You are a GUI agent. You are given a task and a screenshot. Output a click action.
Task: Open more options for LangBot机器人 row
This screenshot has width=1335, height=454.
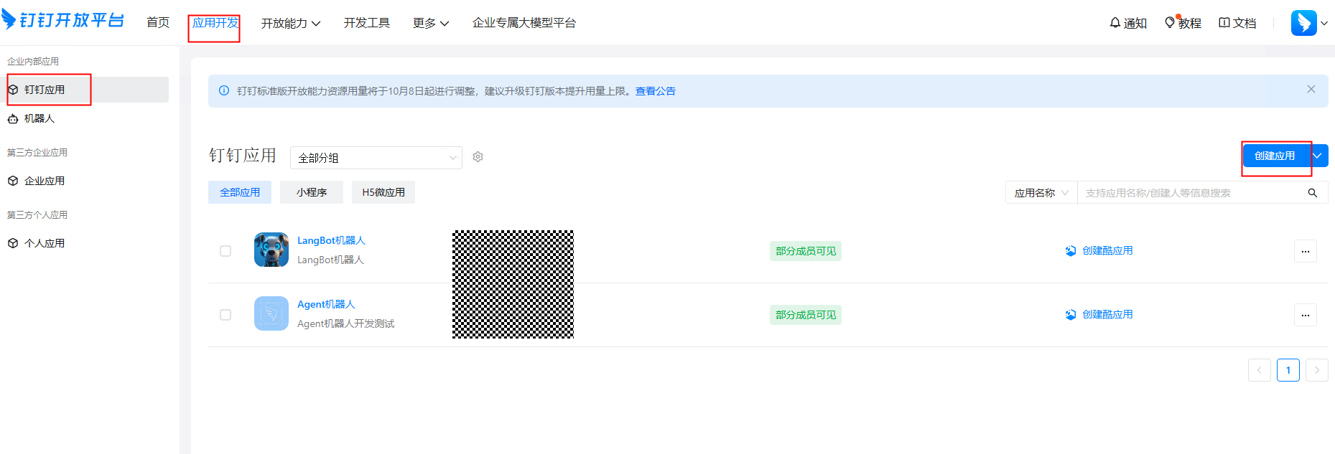pos(1305,251)
